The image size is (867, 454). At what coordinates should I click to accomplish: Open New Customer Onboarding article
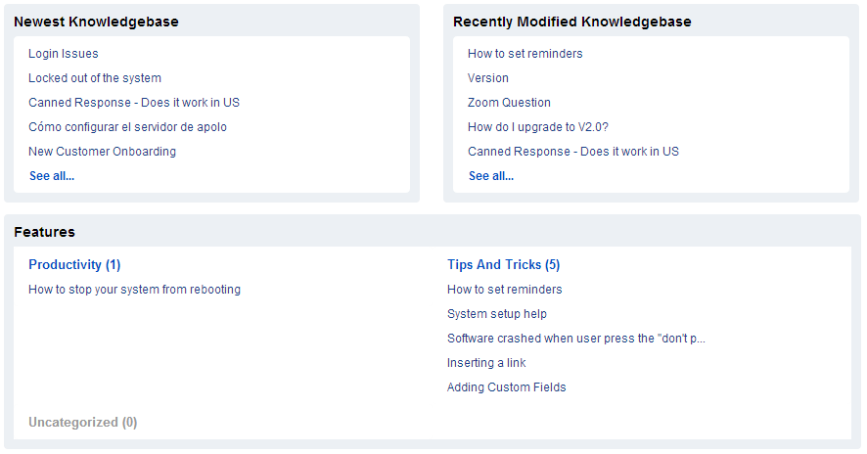pyautogui.click(x=102, y=151)
